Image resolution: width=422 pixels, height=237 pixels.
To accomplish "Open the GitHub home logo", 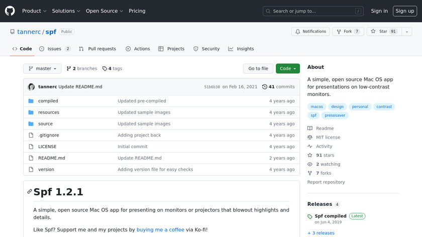I will click(x=10, y=11).
